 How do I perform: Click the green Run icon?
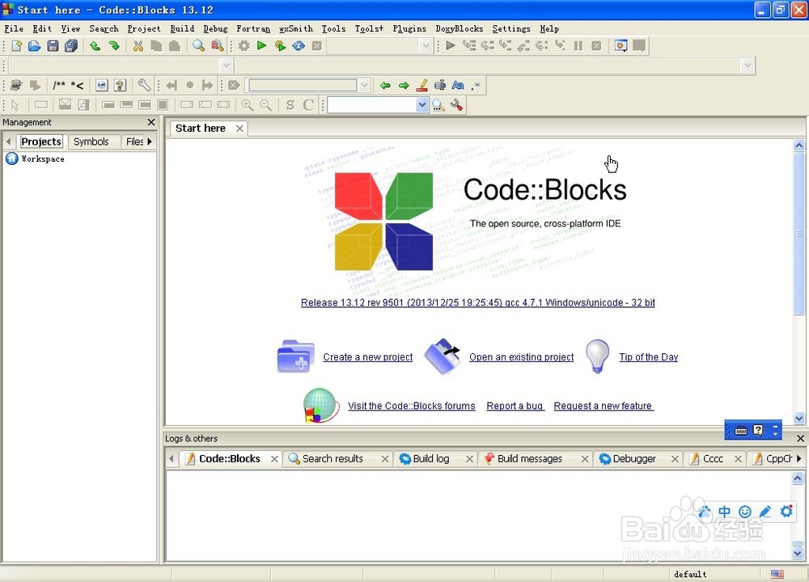(261, 46)
